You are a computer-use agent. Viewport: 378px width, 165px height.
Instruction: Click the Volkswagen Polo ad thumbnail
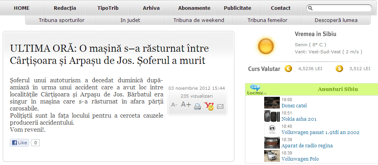(272, 156)
